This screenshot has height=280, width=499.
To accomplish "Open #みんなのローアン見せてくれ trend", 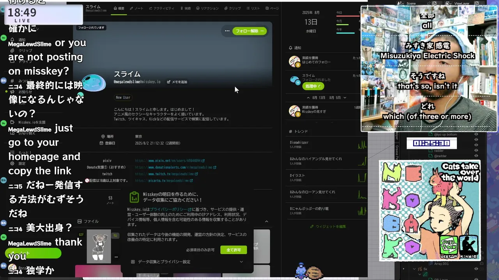I will coord(312,192).
